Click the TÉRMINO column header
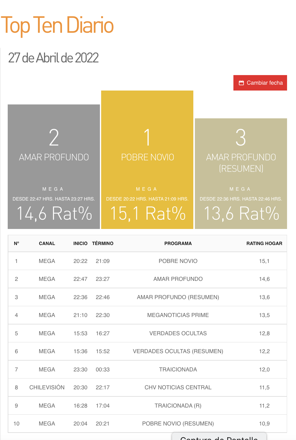 tap(103, 243)
